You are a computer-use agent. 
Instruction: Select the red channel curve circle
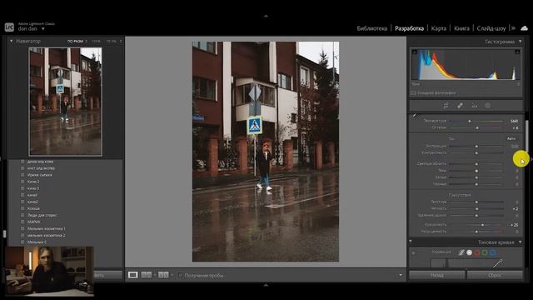point(477,252)
